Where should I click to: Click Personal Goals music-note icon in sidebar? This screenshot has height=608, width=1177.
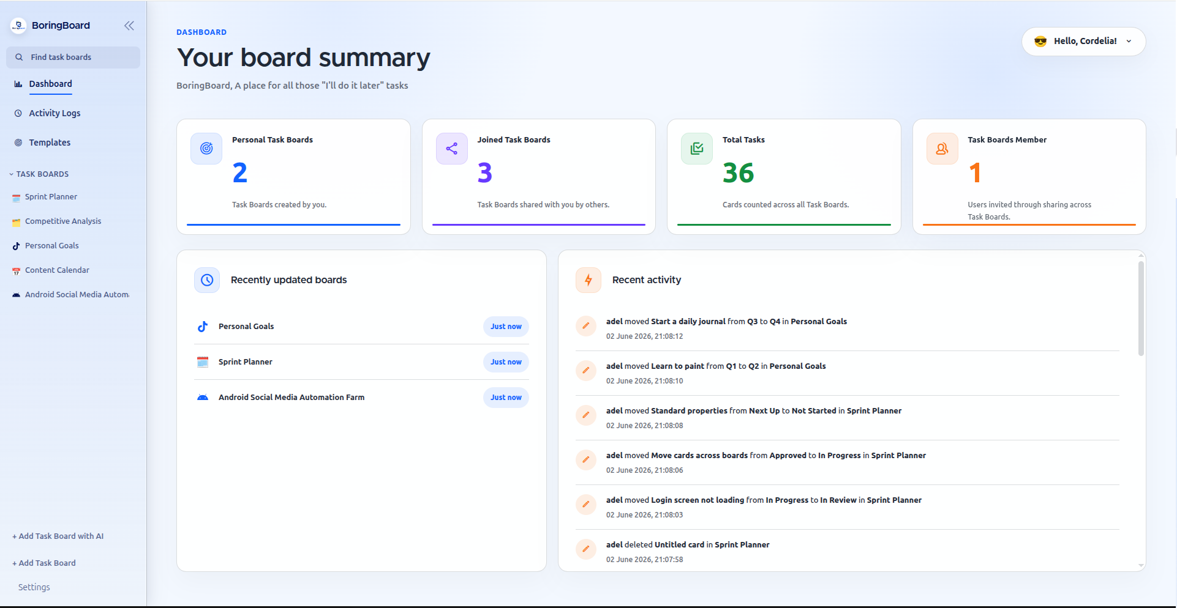click(x=17, y=246)
